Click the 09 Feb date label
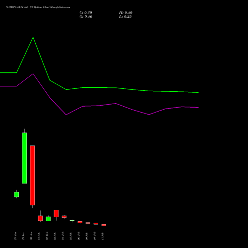Image resolution: width=248 pixels, height=248 pixels. point(87,236)
